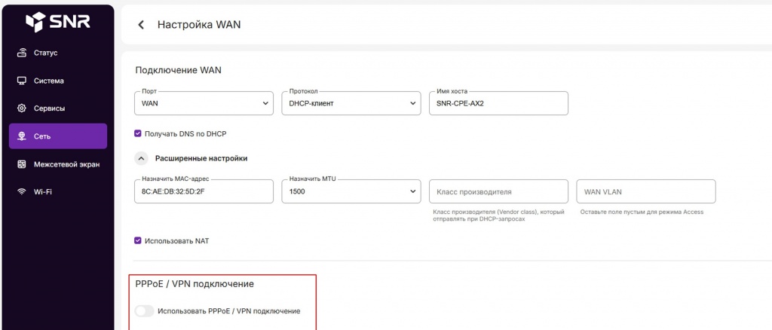Click the Статус sidebar icon

point(22,53)
